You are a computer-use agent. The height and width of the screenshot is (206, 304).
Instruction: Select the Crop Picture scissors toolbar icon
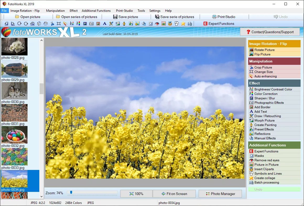pos(52,24)
